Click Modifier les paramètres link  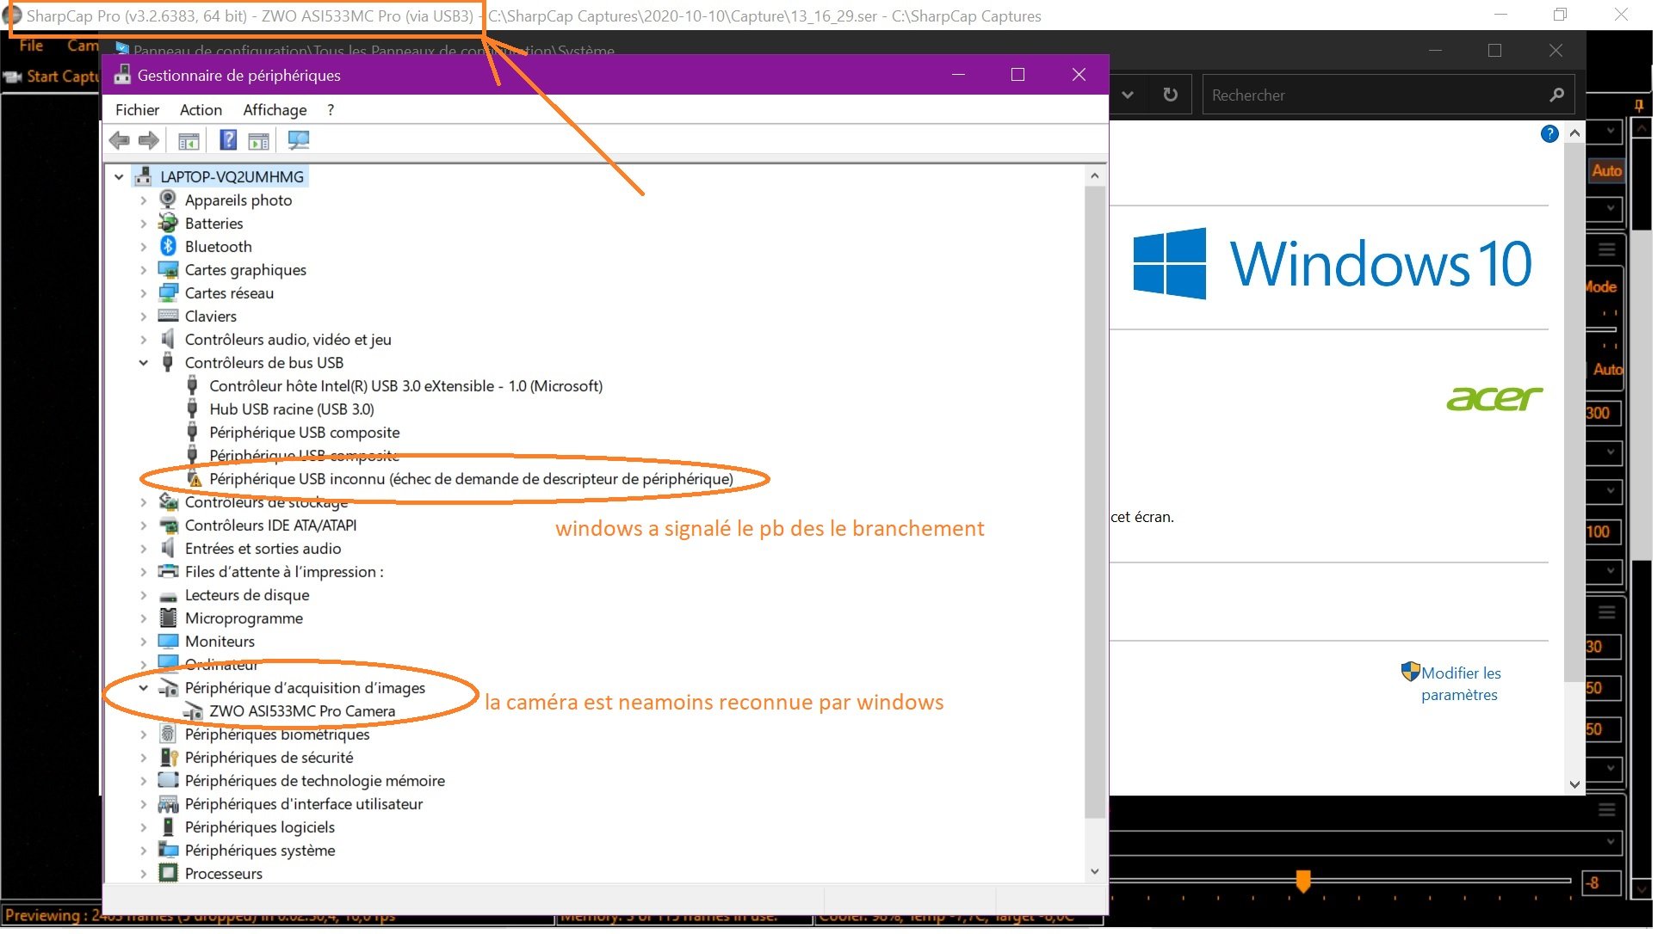click(1460, 684)
